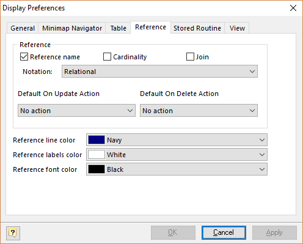Click the Apply button
This screenshot has width=303, height=244.
click(274, 232)
